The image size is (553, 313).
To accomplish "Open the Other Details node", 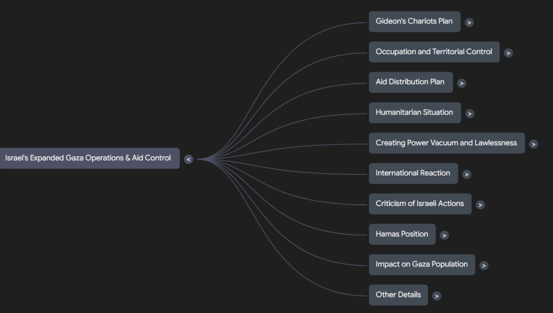I will 398,295.
